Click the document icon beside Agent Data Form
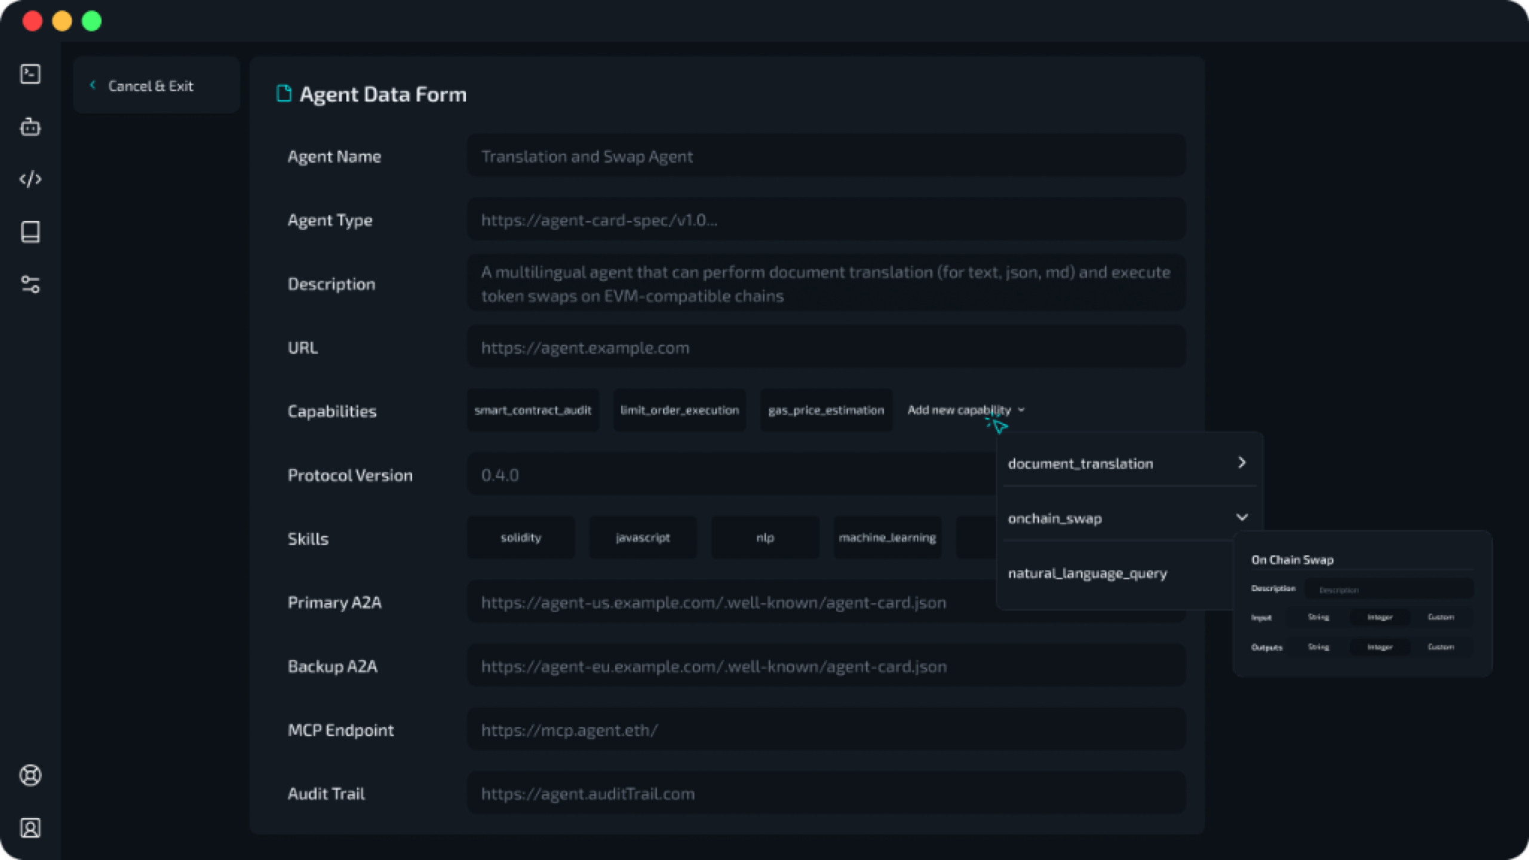The height and width of the screenshot is (860, 1529). pyautogui.click(x=284, y=93)
